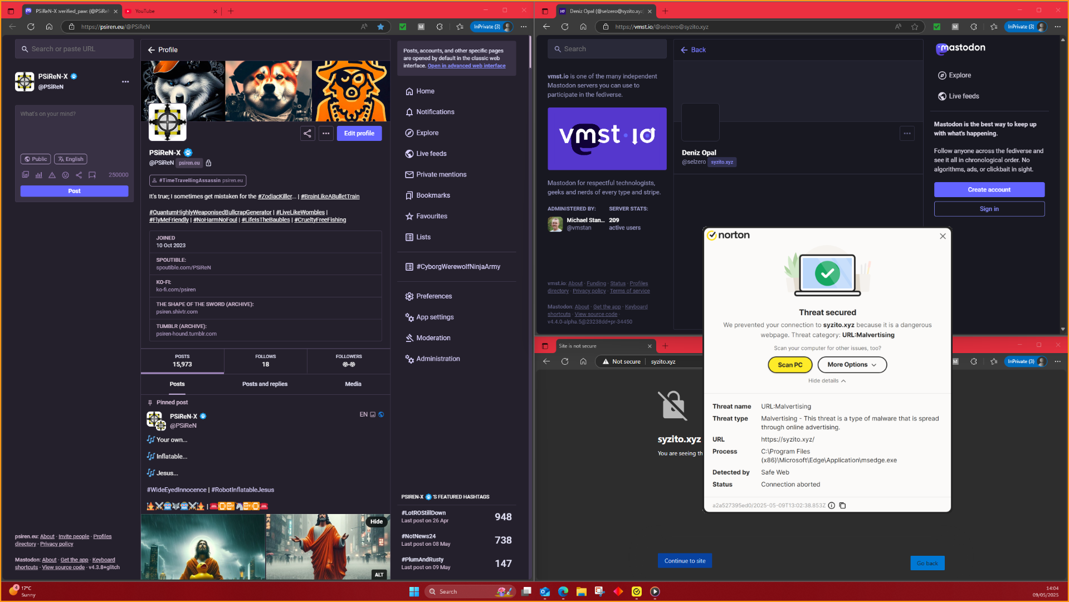Click Scan PC in the Norton popup
This screenshot has width=1069, height=602.
point(790,365)
